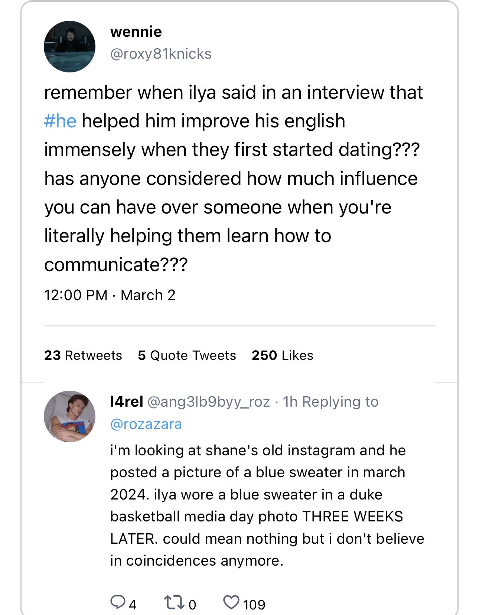The width and height of the screenshot is (479, 615).
Task: Like the reply with heart icon
Action: point(231,602)
